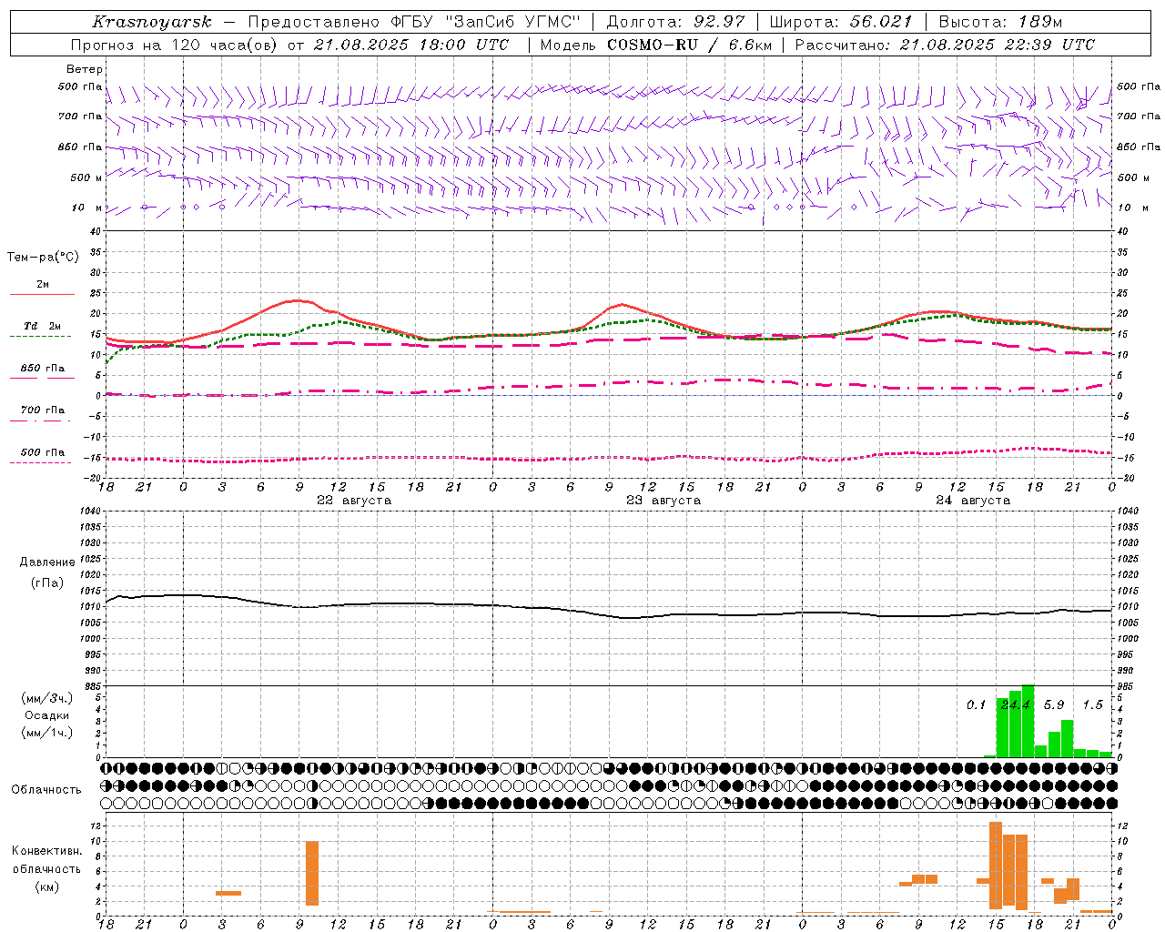Viewport: 1165px width, 932px height.
Task: Click the 'Широта: 56.021' latitude value
Action: point(841,22)
